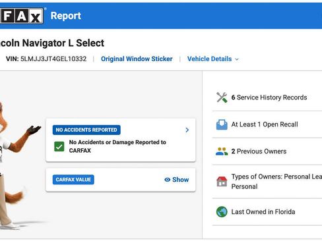Open the Original Window Sticker link

(137, 59)
